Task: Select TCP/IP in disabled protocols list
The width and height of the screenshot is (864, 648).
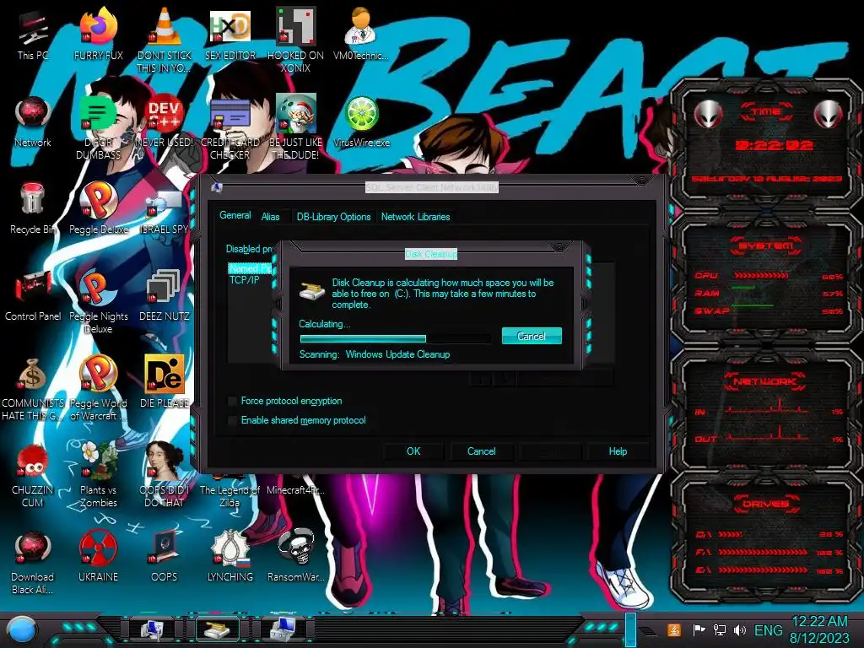Action: pyautogui.click(x=245, y=280)
